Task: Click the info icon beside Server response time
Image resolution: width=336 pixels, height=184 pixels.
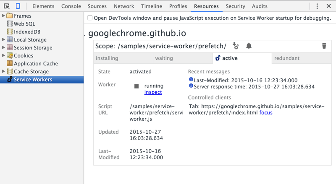Action: coord(191,86)
